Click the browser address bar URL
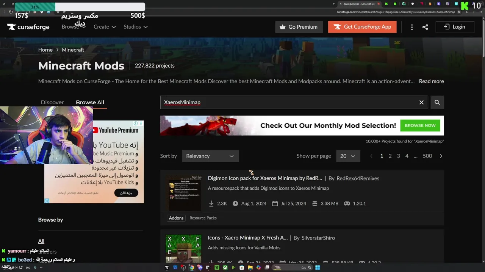This screenshot has height=272, width=485. pyautogui.click(x=396, y=12)
